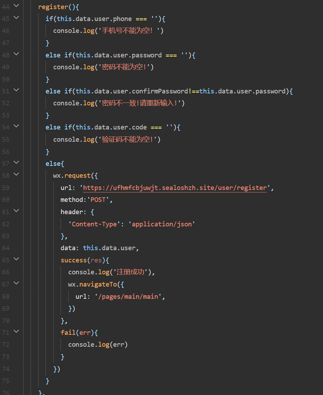Screen dimensions: 323x395
Task: Click the 'application/json' value string
Action: click(162, 224)
